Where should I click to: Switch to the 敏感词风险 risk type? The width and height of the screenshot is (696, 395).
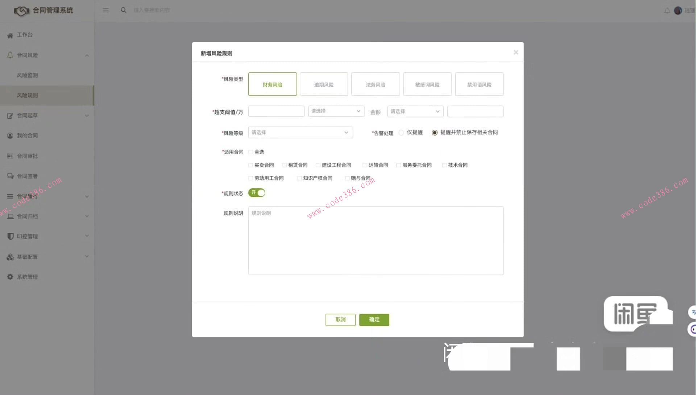427,84
